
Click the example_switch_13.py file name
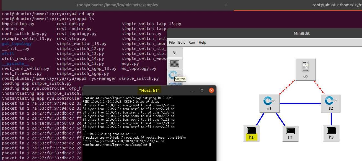pyautogui.click(x=27, y=39)
